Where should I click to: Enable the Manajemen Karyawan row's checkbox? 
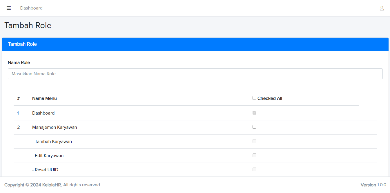coord(254,127)
